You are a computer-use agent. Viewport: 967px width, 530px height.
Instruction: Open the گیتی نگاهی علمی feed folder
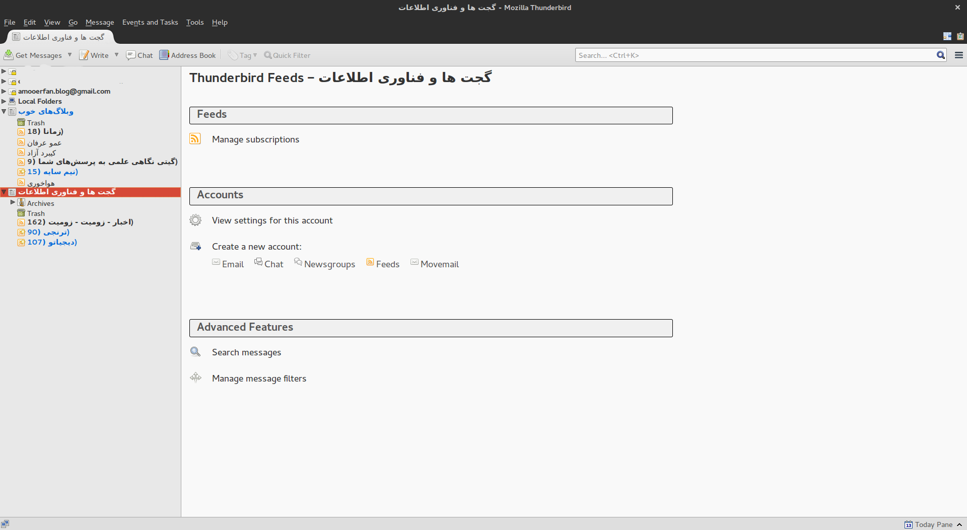(x=102, y=162)
